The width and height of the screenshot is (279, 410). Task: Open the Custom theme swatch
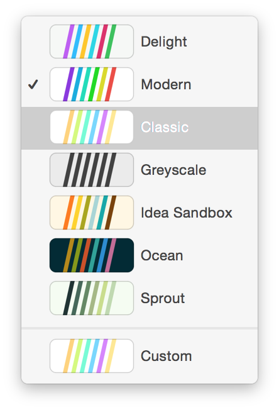(92, 356)
